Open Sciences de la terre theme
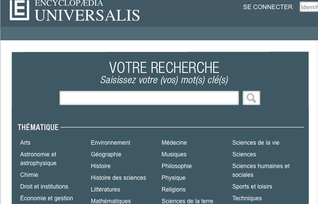The image size is (318, 204). pyautogui.click(x=188, y=201)
